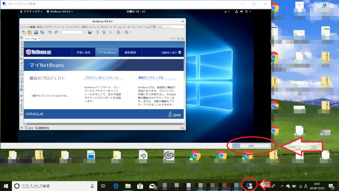Open the ファイル menu
Screen dimensions: 339x191
pos(25,27)
